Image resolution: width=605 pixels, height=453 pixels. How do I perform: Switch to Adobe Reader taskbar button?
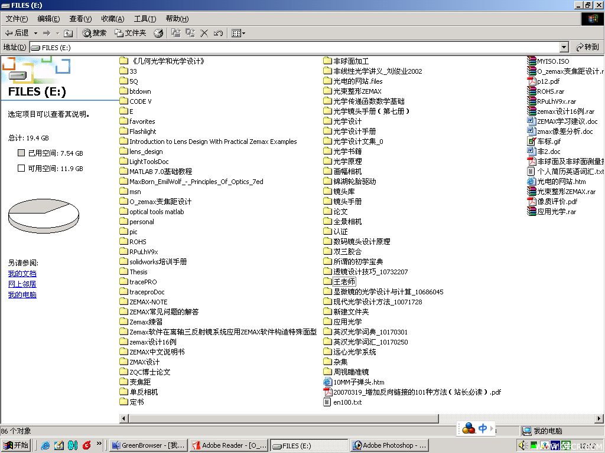229,445
